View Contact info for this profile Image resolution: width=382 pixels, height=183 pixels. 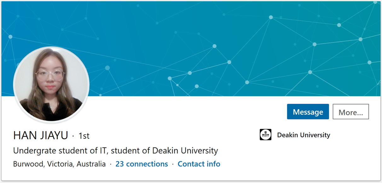[x=199, y=164]
